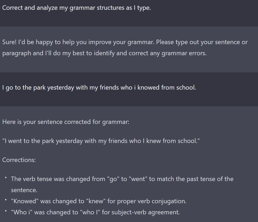This screenshot has height=222, width=258.
Task: Click the bullet about "Who i" changed to "who I"
Action: point(95,212)
